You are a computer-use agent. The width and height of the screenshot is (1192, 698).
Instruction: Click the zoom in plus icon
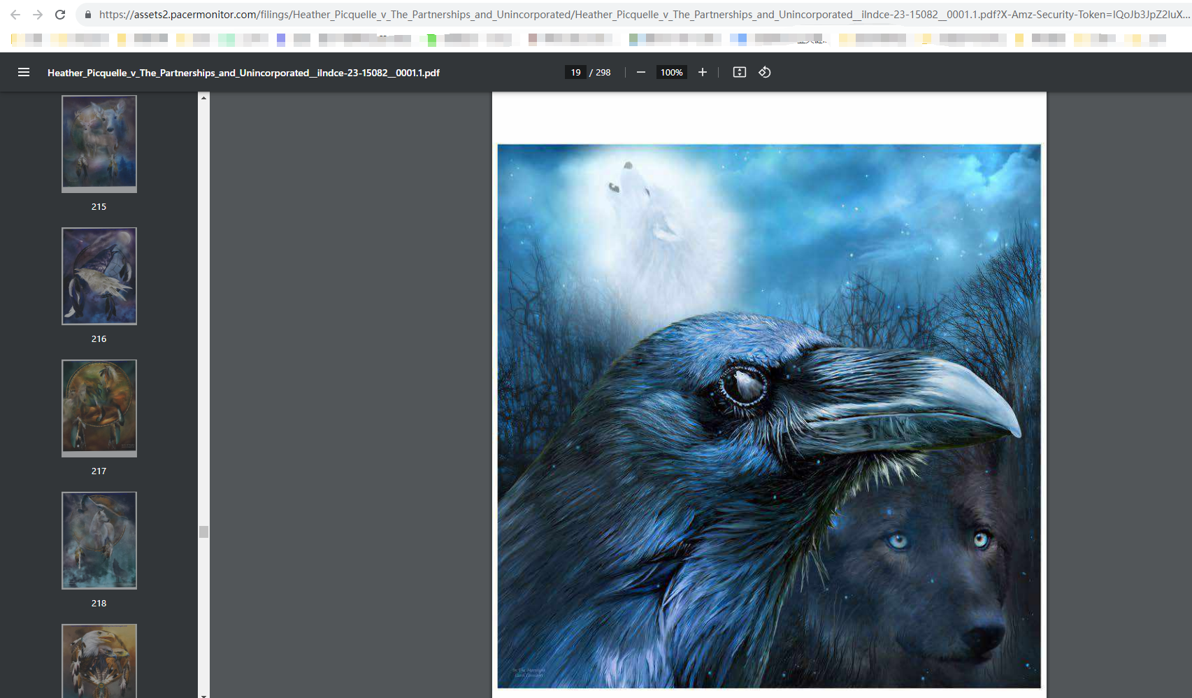click(x=703, y=72)
